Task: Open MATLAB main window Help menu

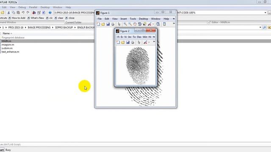Action: pos(68,7)
